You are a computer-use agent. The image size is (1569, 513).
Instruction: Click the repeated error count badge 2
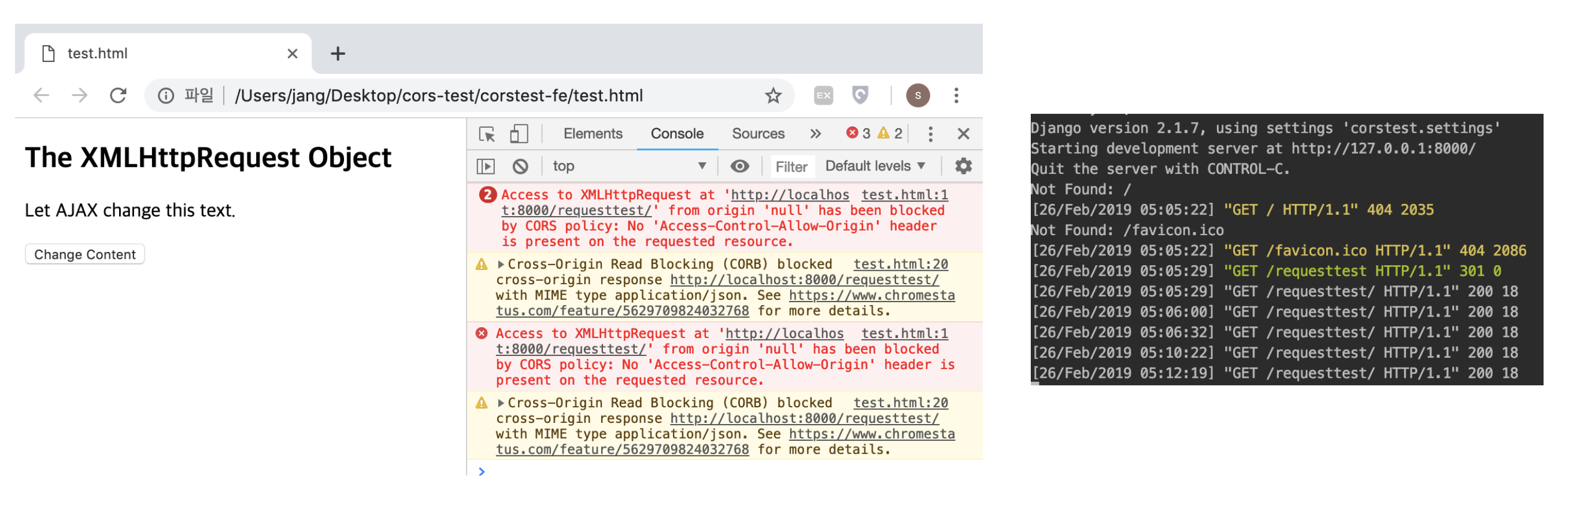(x=487, y=195)
